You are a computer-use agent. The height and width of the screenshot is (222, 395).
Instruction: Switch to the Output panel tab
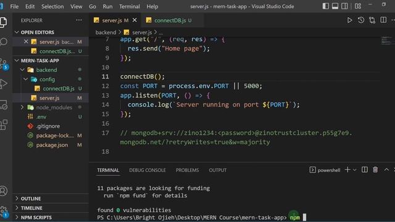[x=218, y=170]
